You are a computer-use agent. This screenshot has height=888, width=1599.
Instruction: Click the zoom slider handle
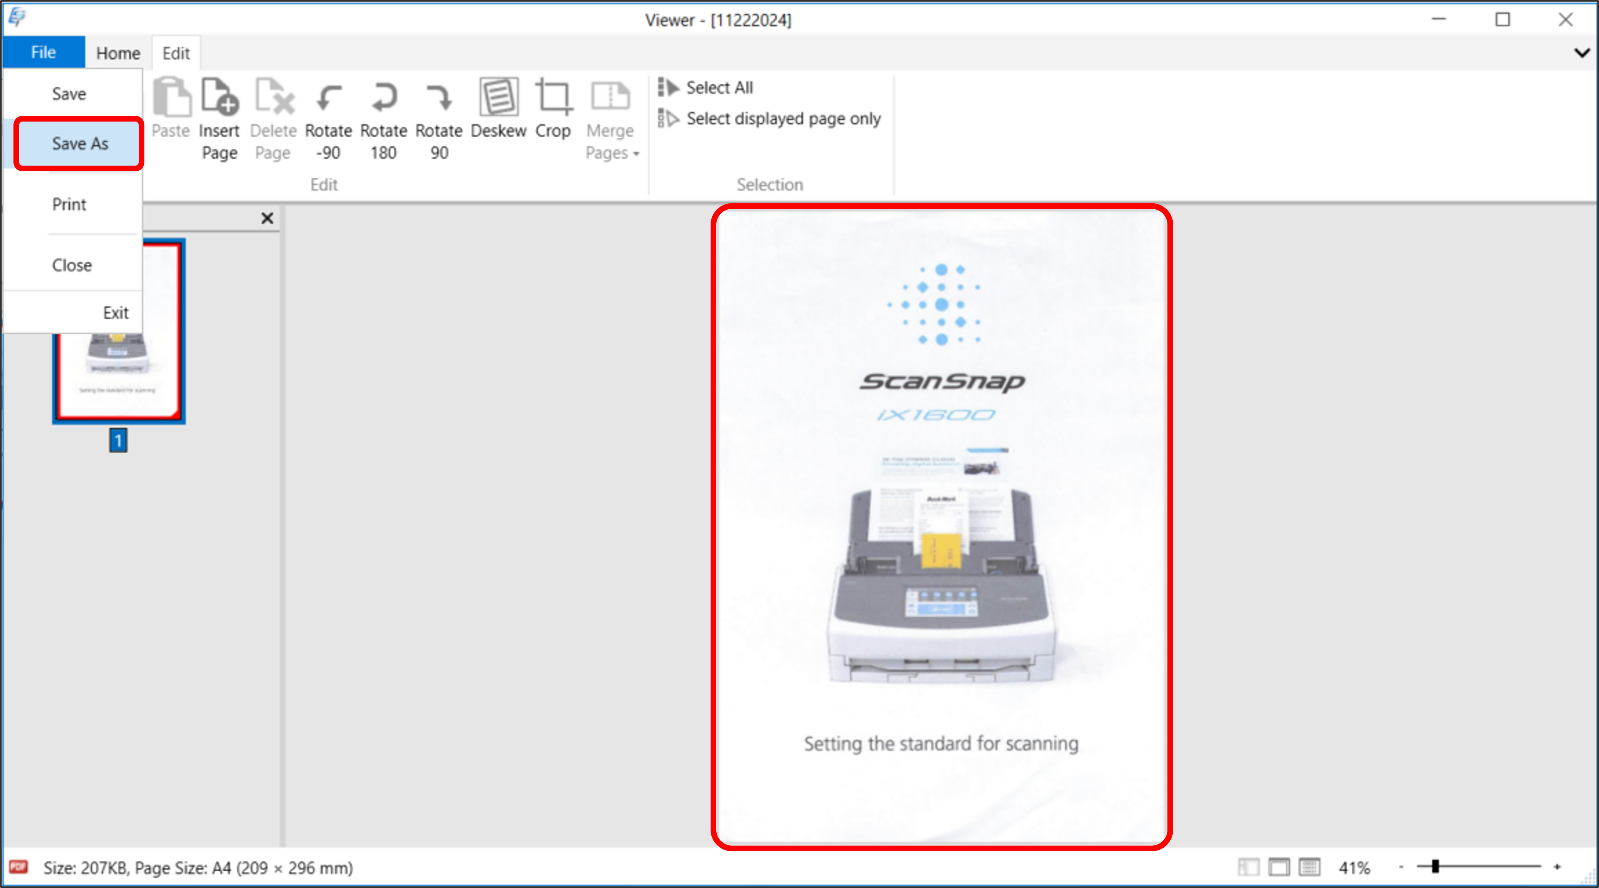(x=1435, y=867)
